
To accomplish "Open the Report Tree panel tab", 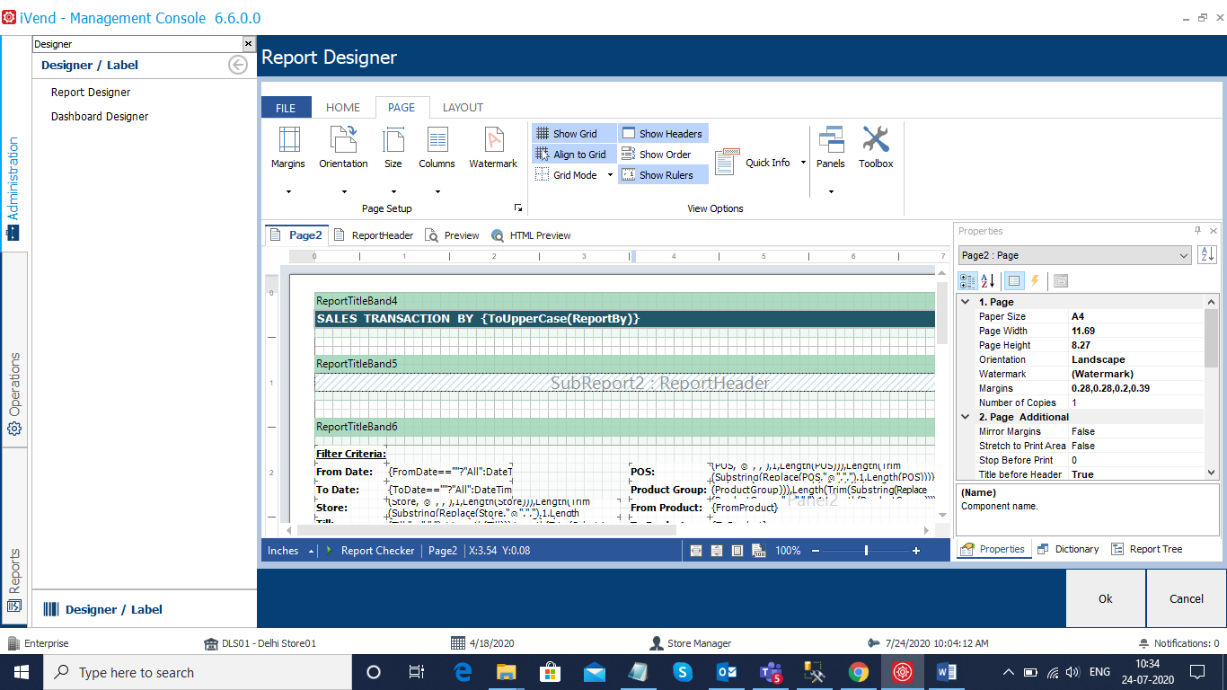I will (1146, 549).
